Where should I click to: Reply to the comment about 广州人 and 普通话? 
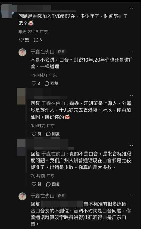point(53,184)
